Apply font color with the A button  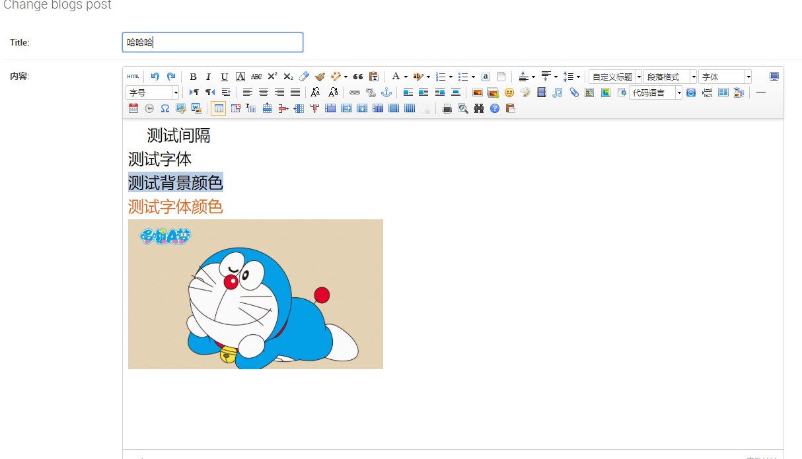click(x=396, y=77)
